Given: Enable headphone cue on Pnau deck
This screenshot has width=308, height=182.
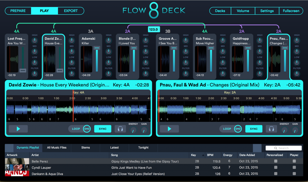Looking at the screenshot, I should (271, 129).
